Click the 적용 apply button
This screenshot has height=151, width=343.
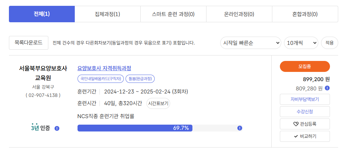tap(329, 43)
